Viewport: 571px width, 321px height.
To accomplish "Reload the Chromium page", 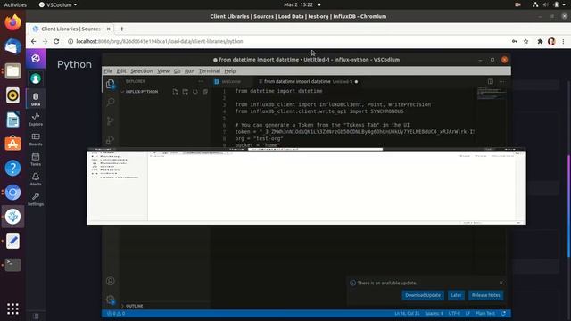I will coord(56,42).
